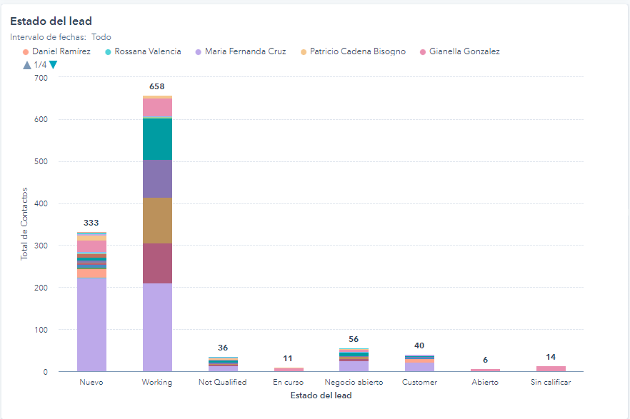This screenshot has width=630, height=419.
Task: Click golden-brown segment of Working bar
Action: (157, 221)
